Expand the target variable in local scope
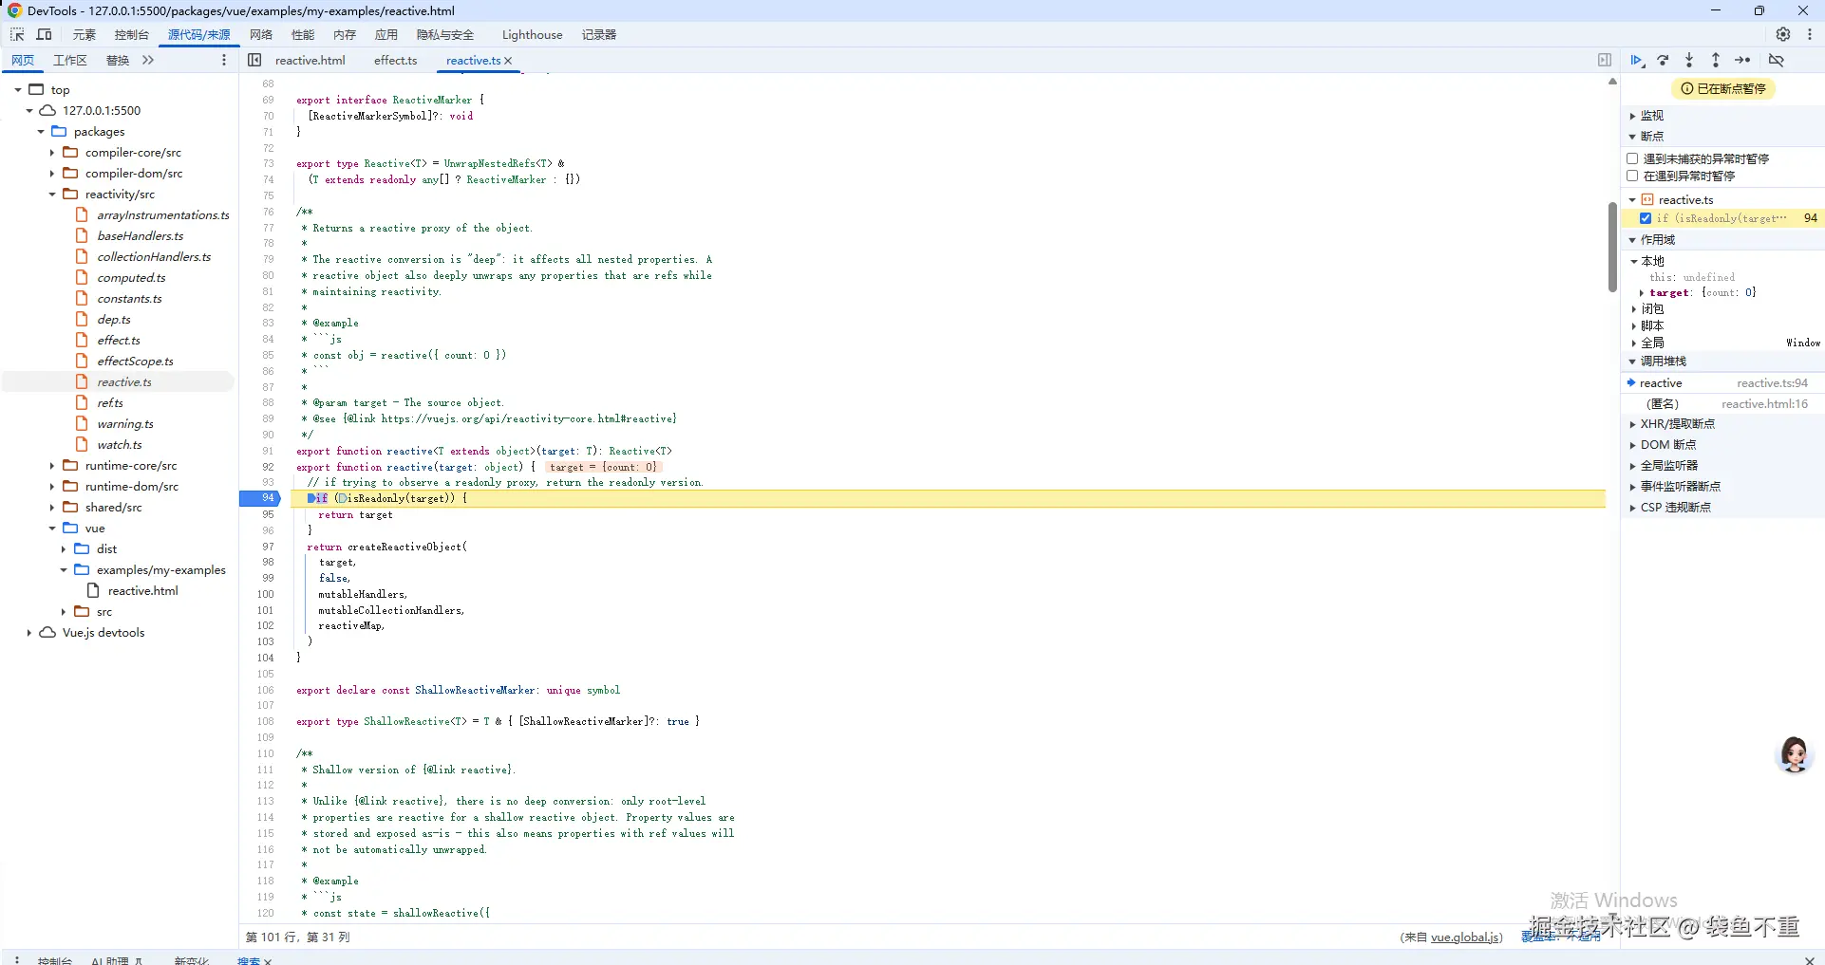This screenshot has width=1825, height=965. point(1642,293)
